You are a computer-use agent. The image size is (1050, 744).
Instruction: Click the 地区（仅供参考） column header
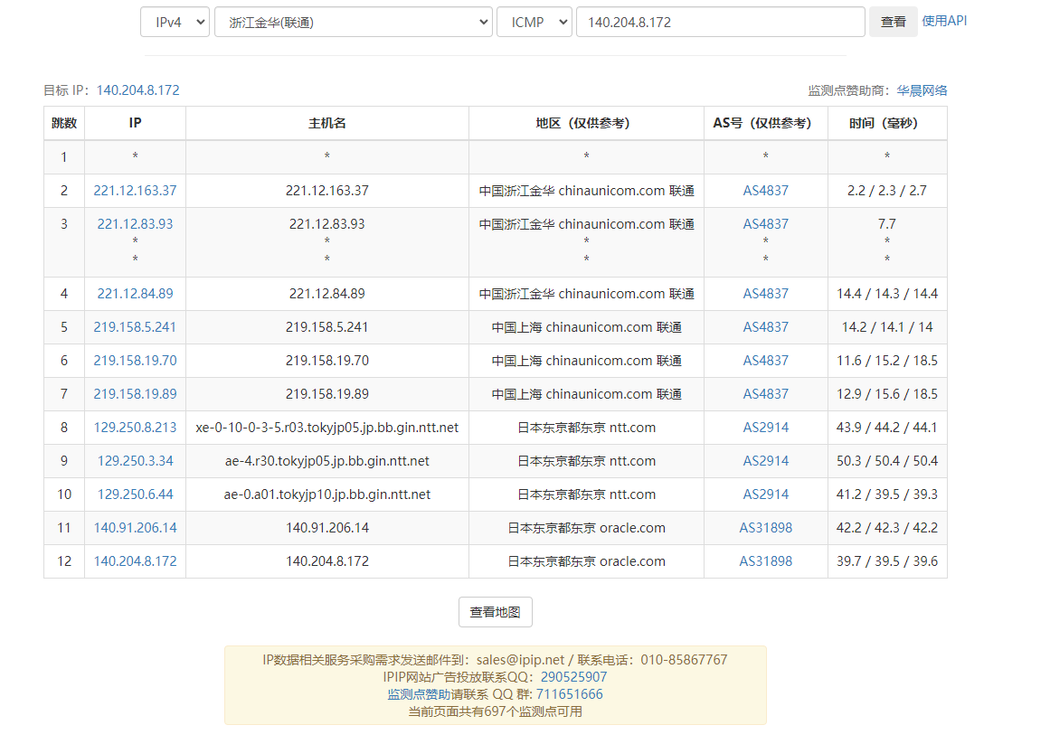point(587,123)
